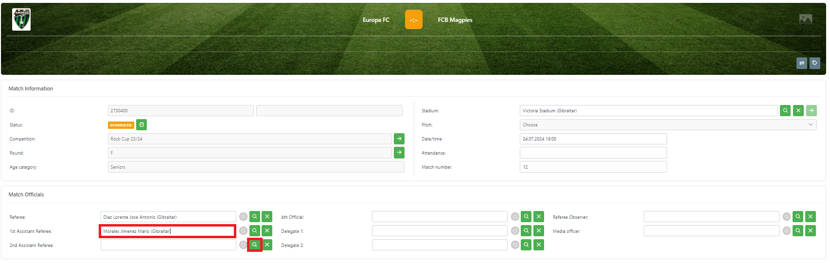Click the tag icon in banner
830x263 pixels.
pyautogui.click(x=814, y=63)
